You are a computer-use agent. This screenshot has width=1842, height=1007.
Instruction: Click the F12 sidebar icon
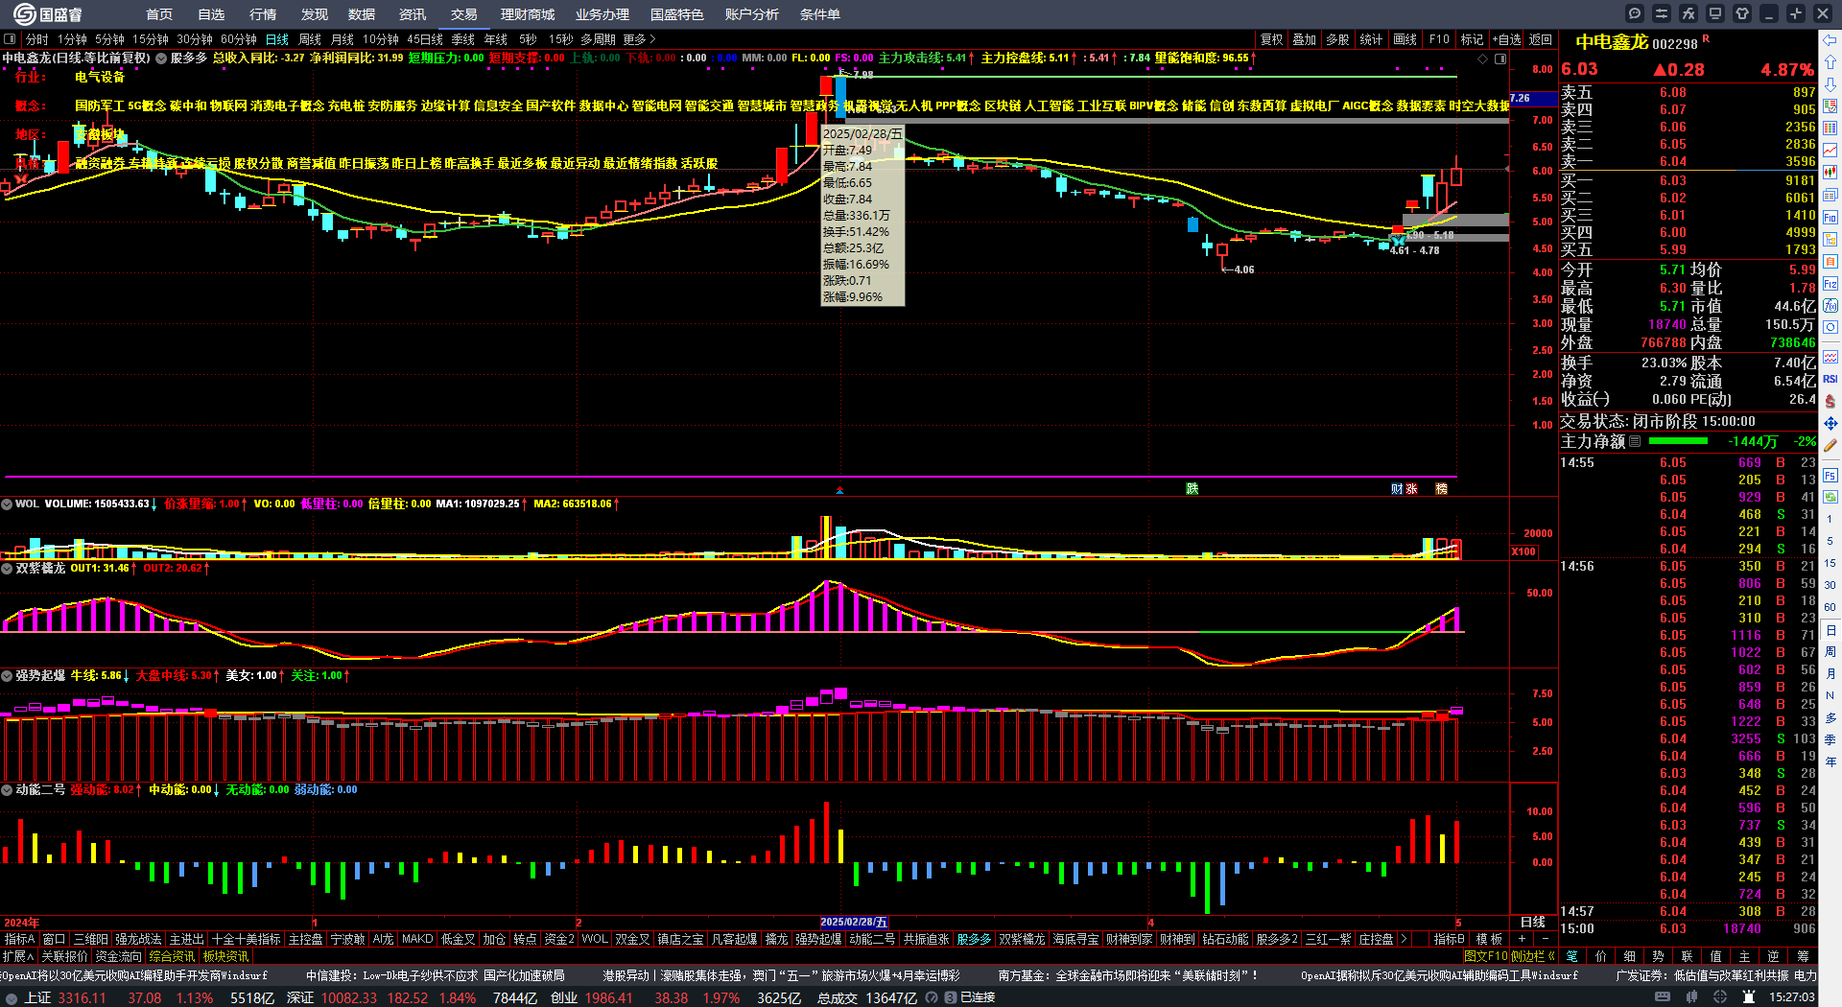(1830, 284)
